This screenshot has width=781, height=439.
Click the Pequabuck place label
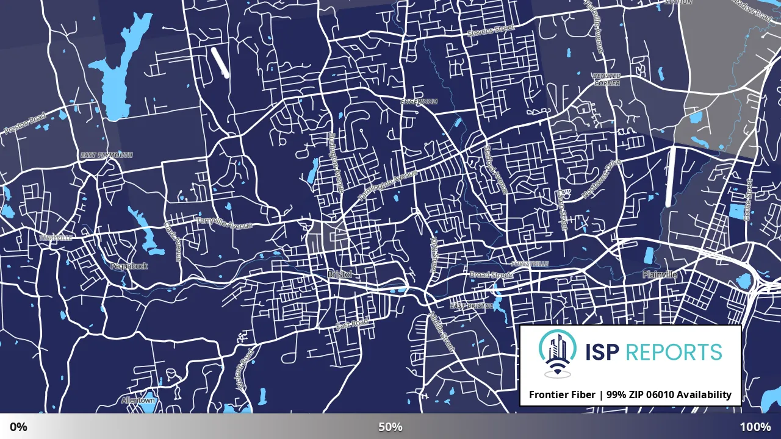(129, 266)
